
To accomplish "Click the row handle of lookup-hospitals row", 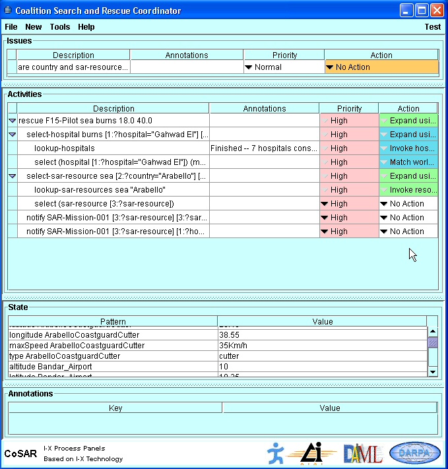I will click(13, 148).
